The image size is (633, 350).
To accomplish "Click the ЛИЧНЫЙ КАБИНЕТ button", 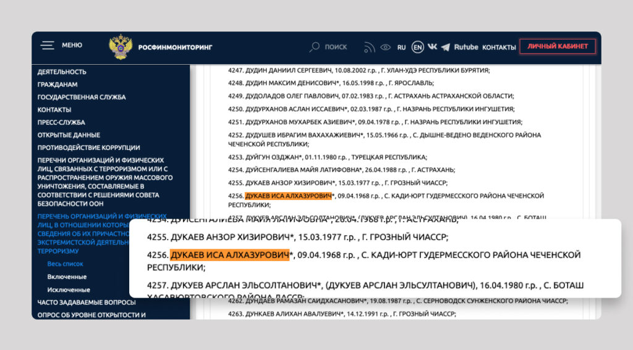I will (x=557, y=46).
